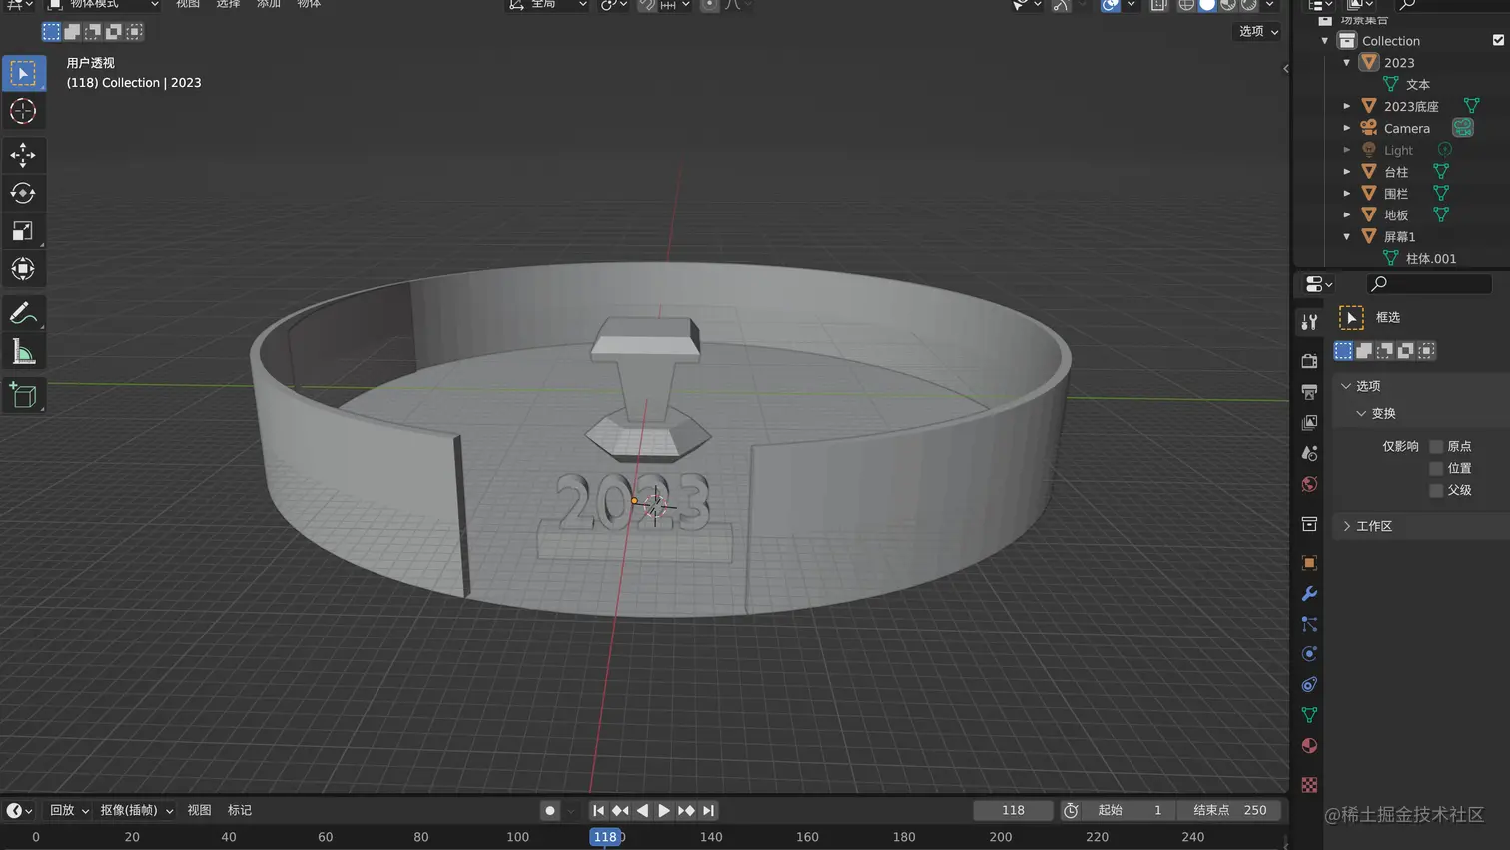Jump to previous keyframe

[620, 811]
